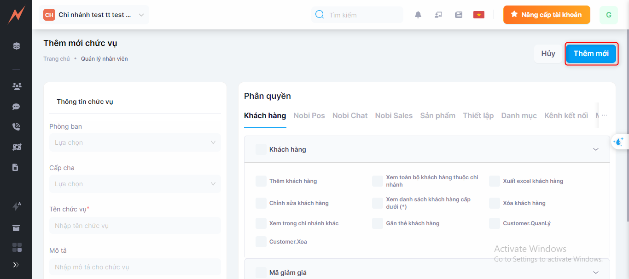Screen dimensions: 629x279
Task: Expand the sidebar with double-chevron icon
Action: pos(17,265)
